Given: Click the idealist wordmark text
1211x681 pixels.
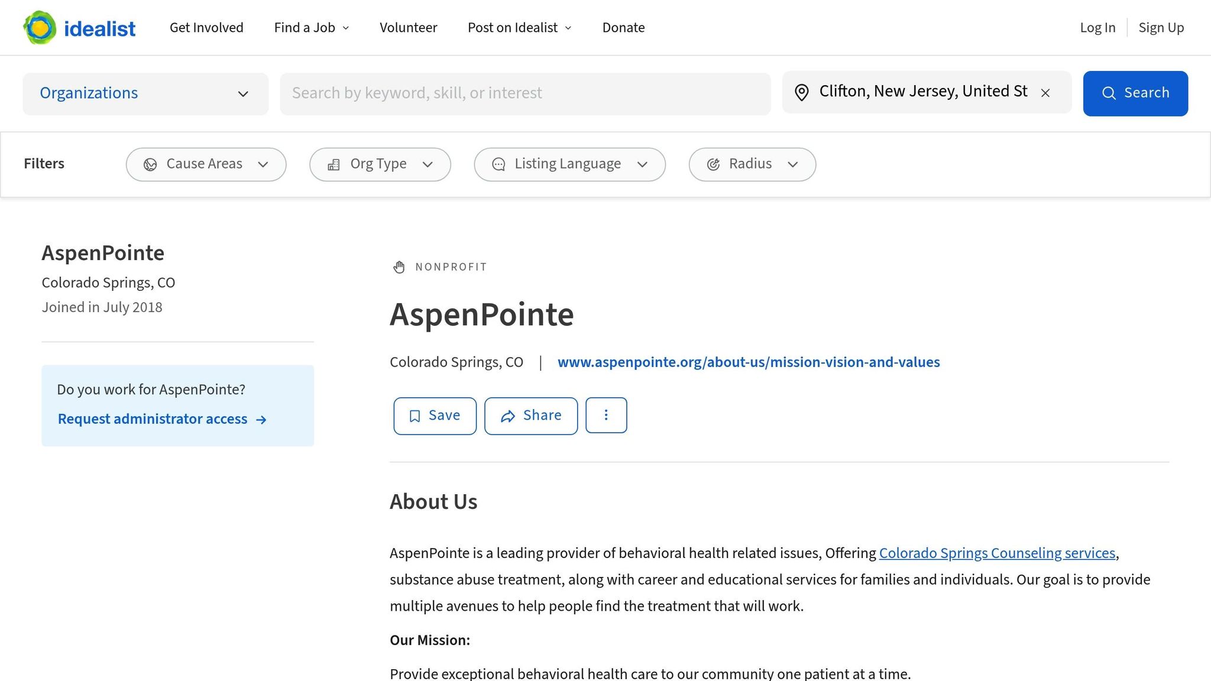Looking at the screenshot, I should pyautogui.click(x=99, y=29).
